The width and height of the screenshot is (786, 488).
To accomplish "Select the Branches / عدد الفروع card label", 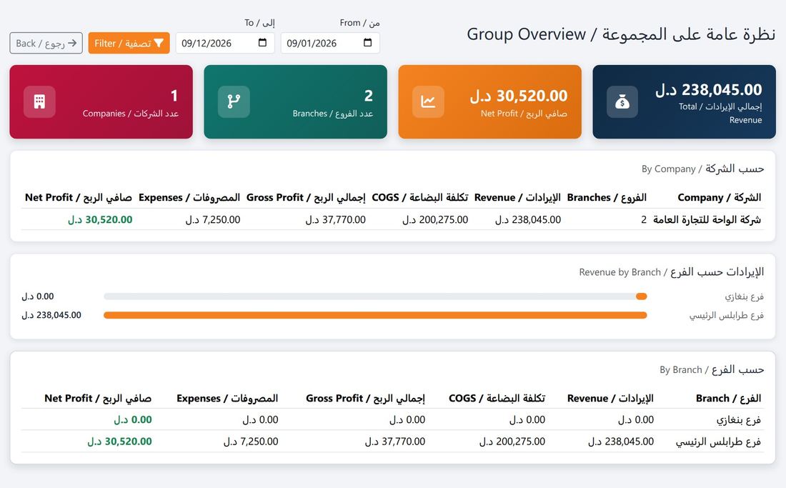I will click(x=333, y=114).
